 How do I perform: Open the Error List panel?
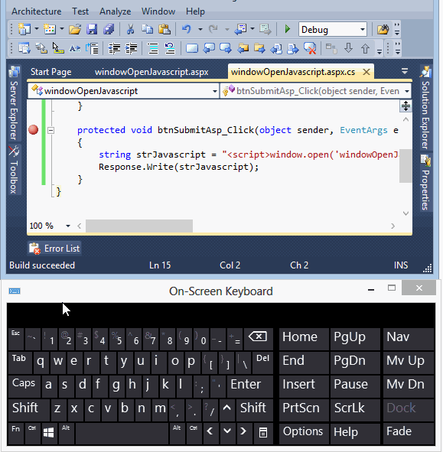point(54,249)
